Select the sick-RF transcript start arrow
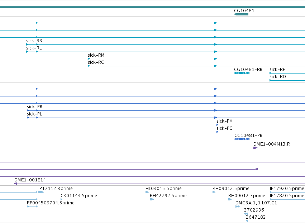Screen dimensions: 305x223 [x=271, y=73]
